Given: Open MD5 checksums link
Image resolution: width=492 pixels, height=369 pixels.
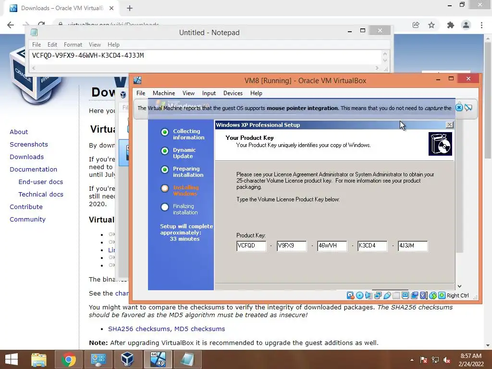Looking at the screenshot, I should tap(199, 329).
